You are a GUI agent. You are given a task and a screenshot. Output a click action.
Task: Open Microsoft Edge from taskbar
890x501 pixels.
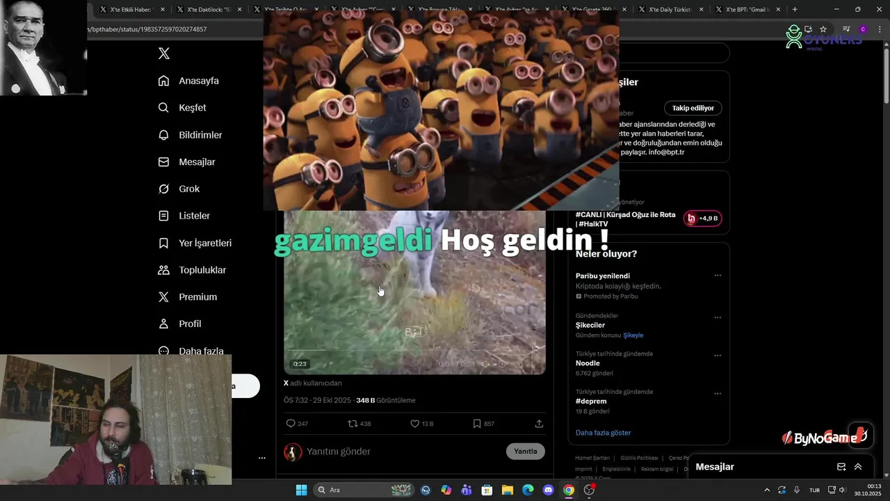point(528,490)
